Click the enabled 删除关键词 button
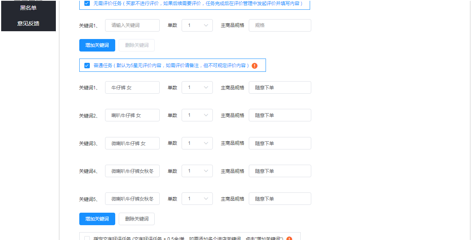Viewport: 471px width, 240px height. click(137, 219)
